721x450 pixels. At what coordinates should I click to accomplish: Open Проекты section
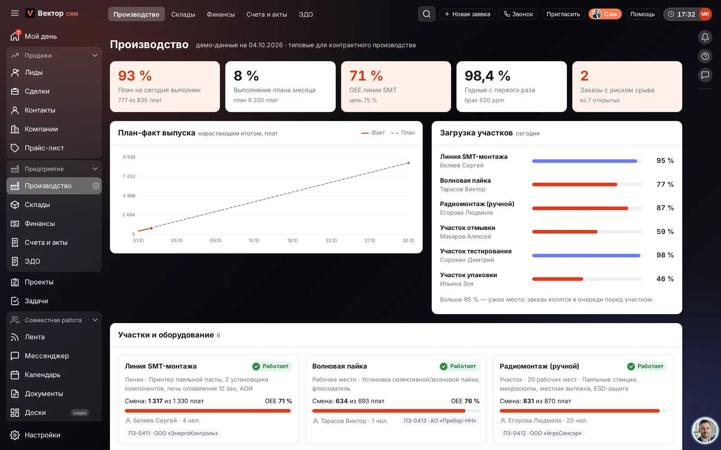(54, 282)
